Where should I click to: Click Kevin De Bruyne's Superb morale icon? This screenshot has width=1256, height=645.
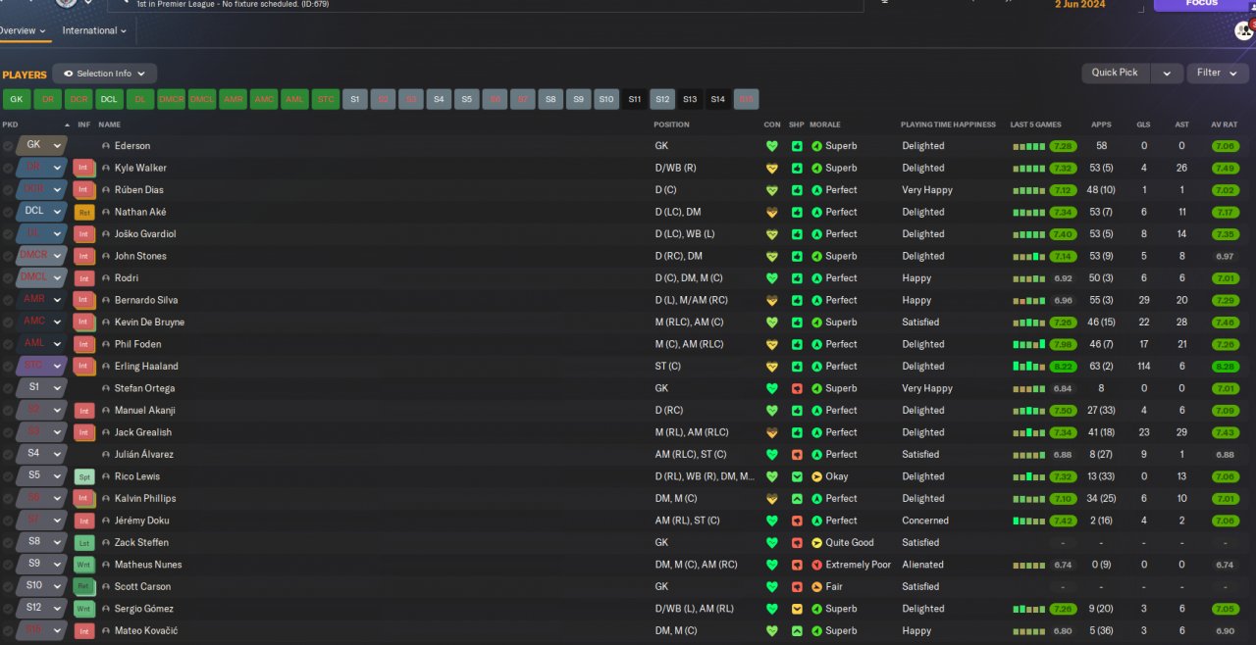click(816, 322)
